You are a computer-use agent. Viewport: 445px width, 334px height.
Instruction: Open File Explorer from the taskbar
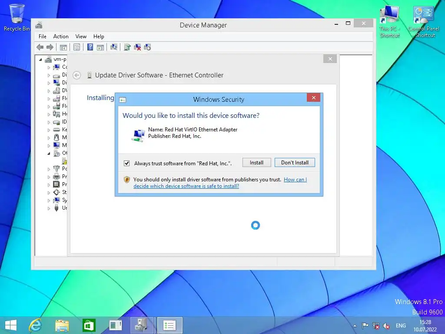[62, 325]
